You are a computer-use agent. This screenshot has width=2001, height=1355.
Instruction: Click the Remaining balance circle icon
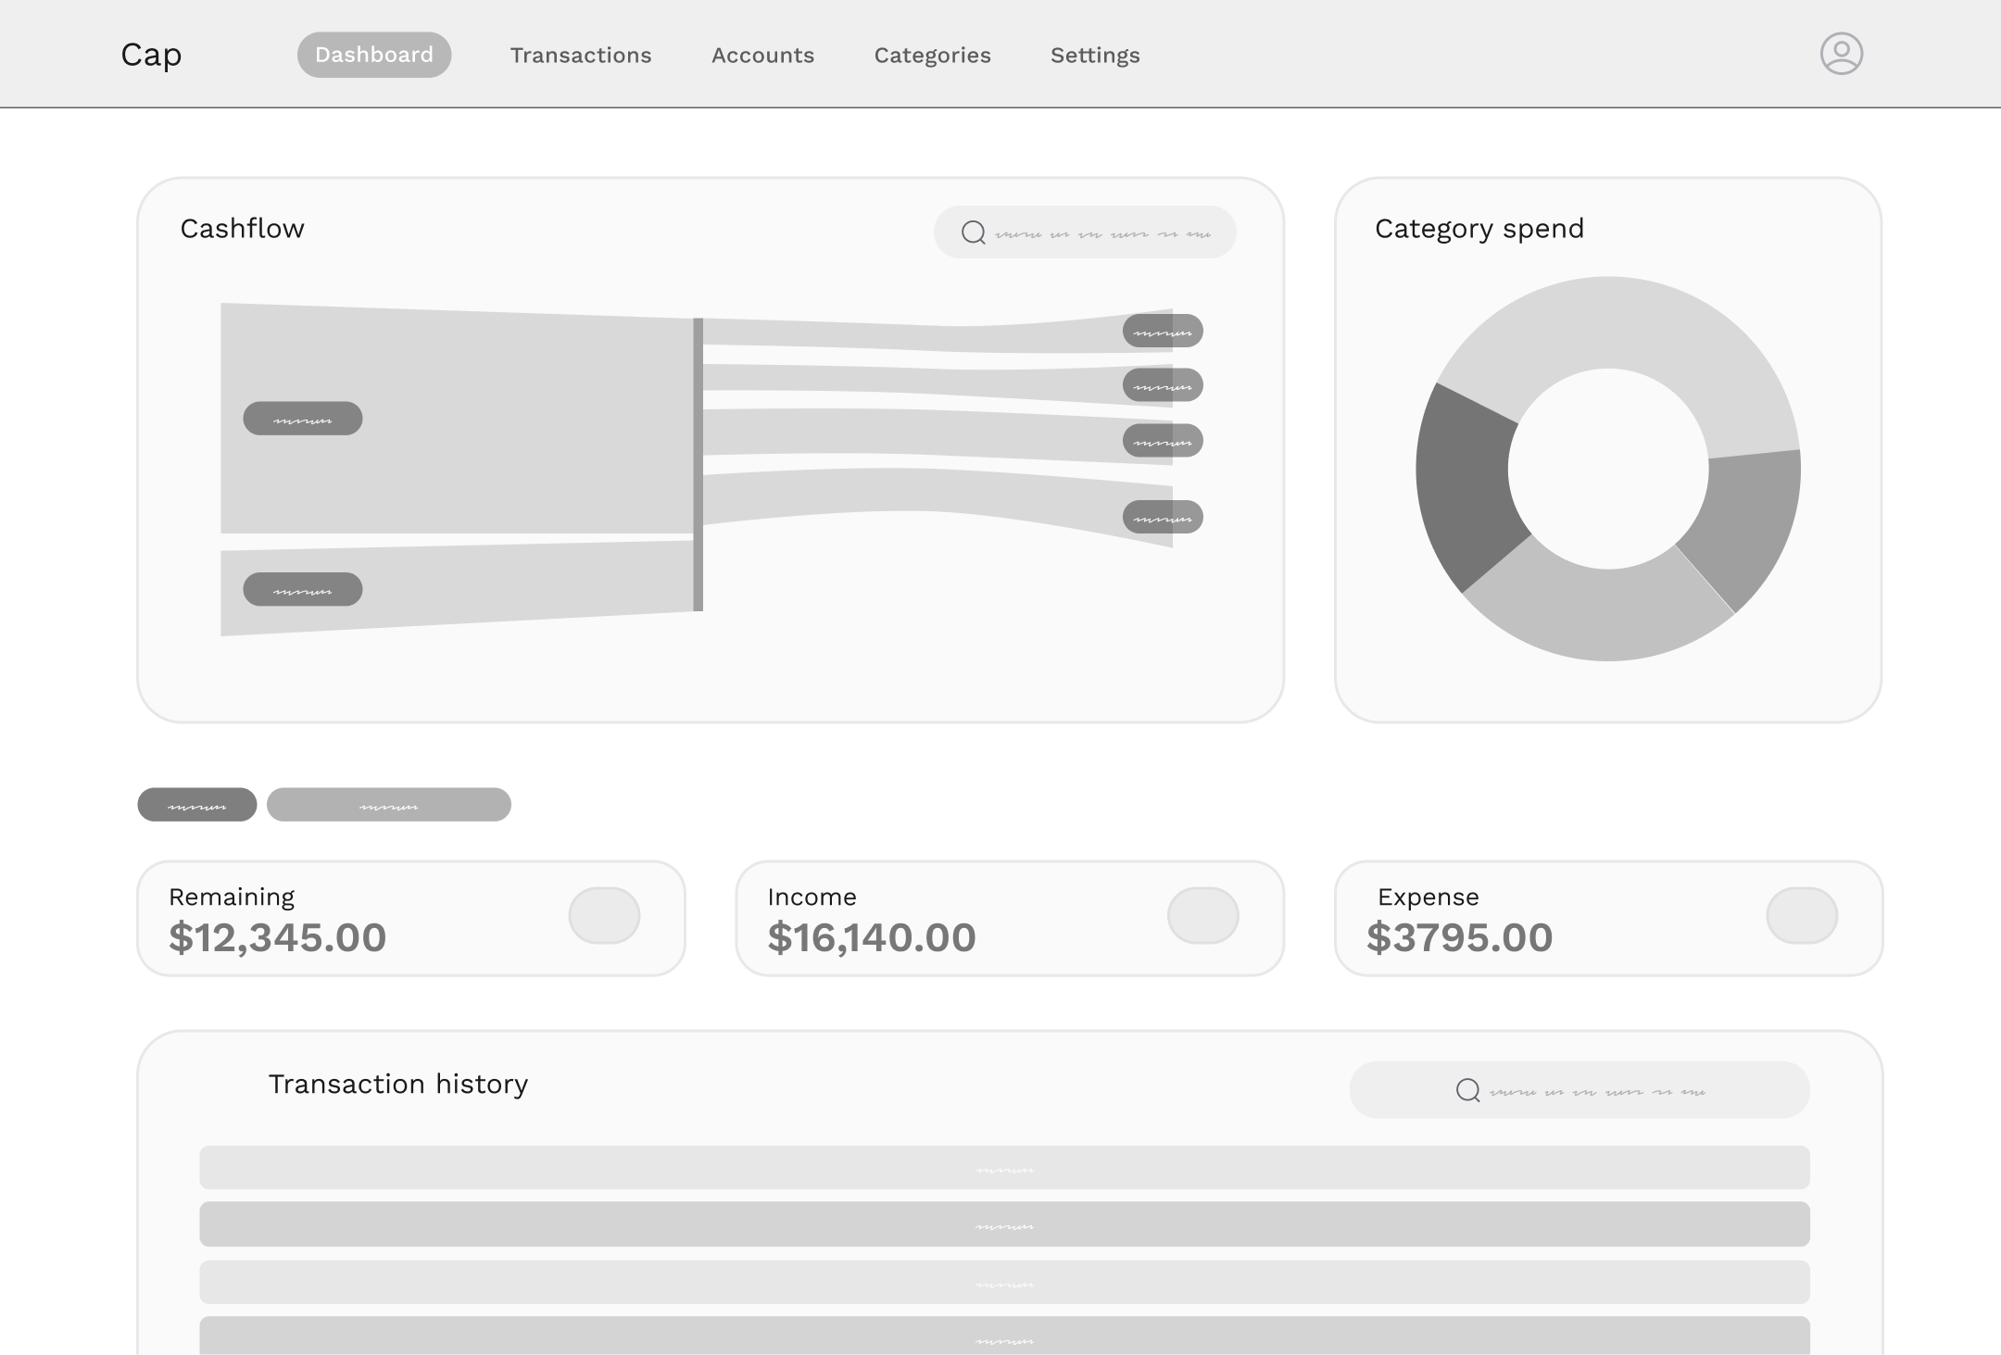coord(603,915)
